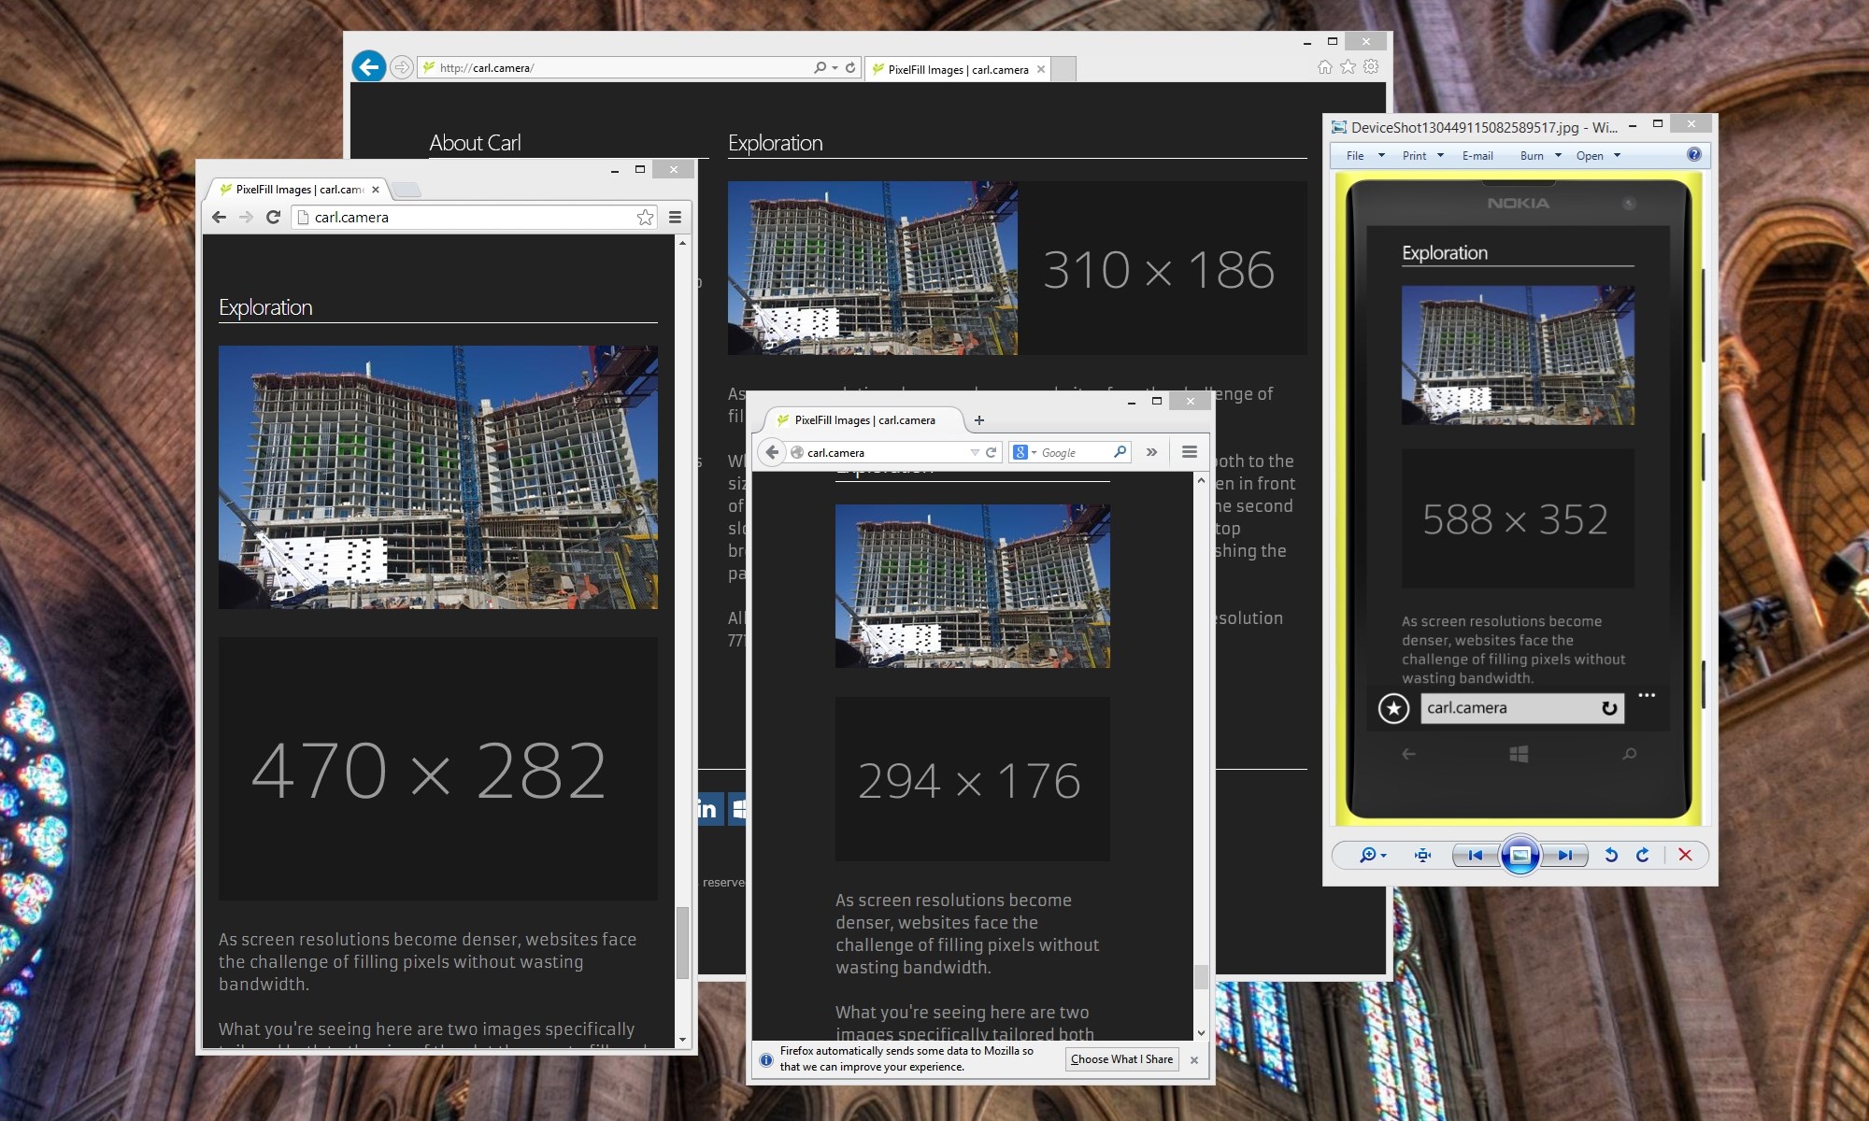Click the IE back arrow button

[369, 66]
